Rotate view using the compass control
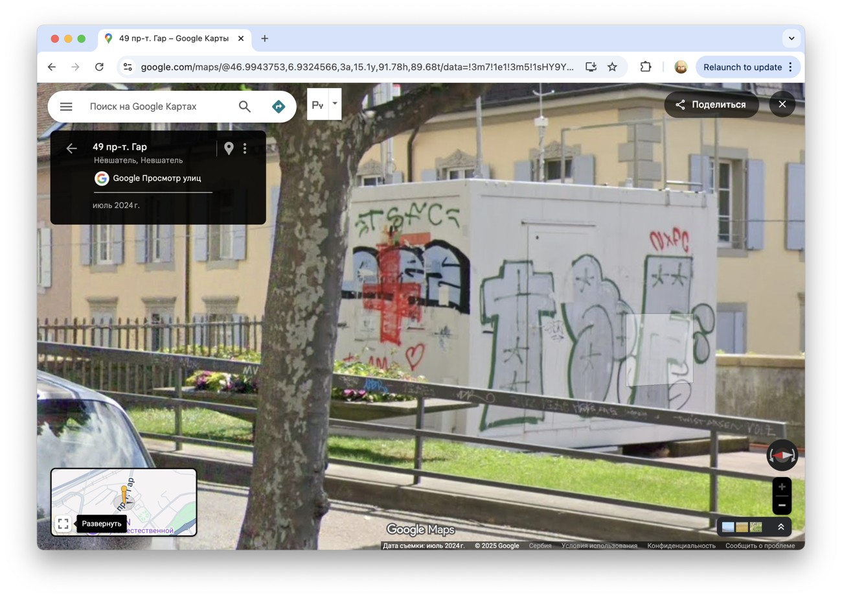 pyautogui.click(x=782, y=456)
